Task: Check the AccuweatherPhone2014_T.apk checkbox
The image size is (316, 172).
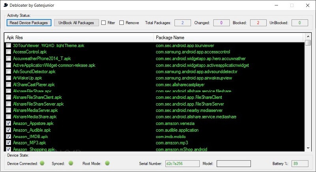Action: (8, 59)
